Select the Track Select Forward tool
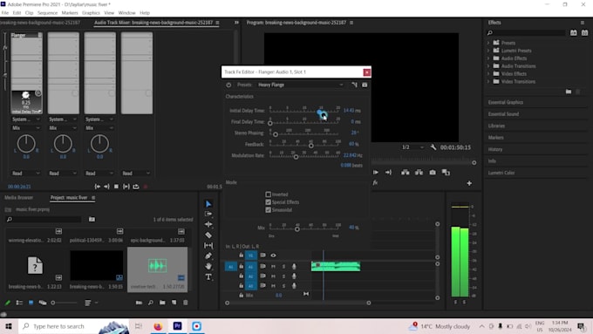The height and width of the screenshot is (334, 593). pyautogui.click(x=208, y=214)
